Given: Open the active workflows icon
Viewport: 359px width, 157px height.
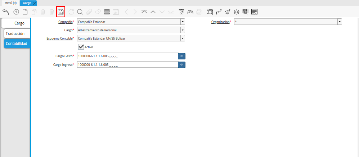Looking at the screenshot, I should [x=219, y=12].
